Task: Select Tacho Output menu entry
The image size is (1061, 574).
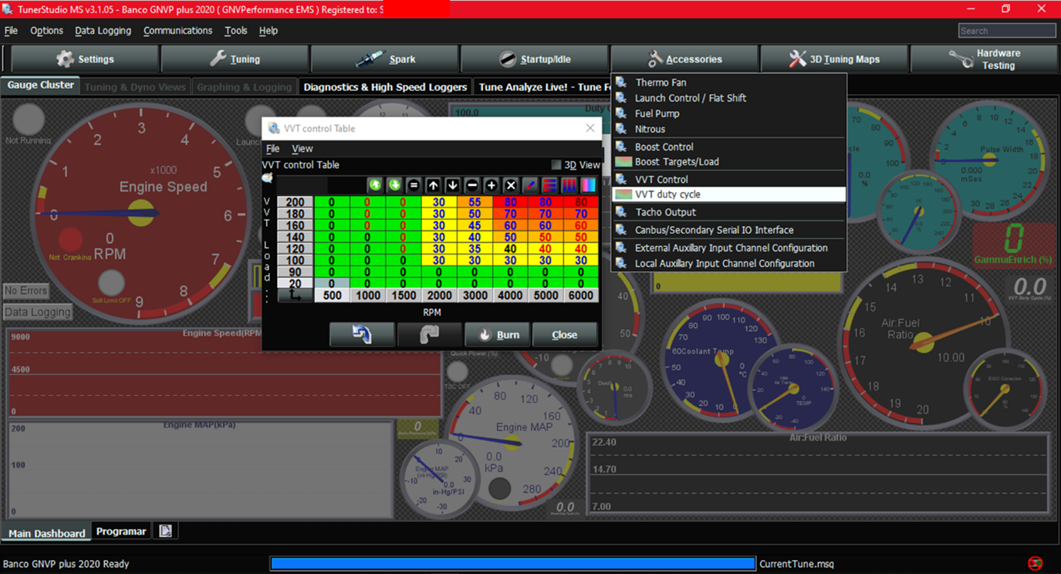Action: [729, 212]
